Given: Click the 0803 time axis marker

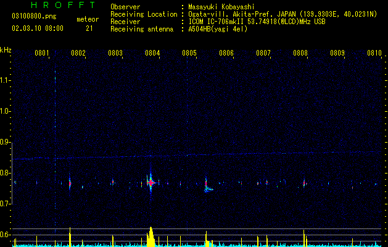Looking at the screenshot, I should (x=115, y=53).
